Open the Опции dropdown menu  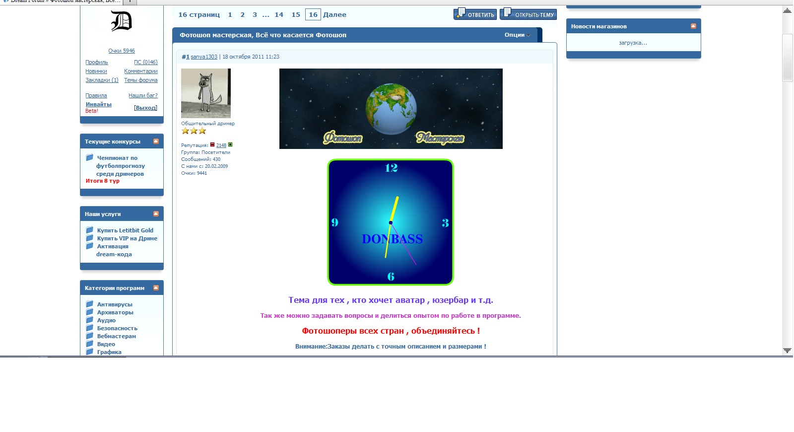click(517, 35)
